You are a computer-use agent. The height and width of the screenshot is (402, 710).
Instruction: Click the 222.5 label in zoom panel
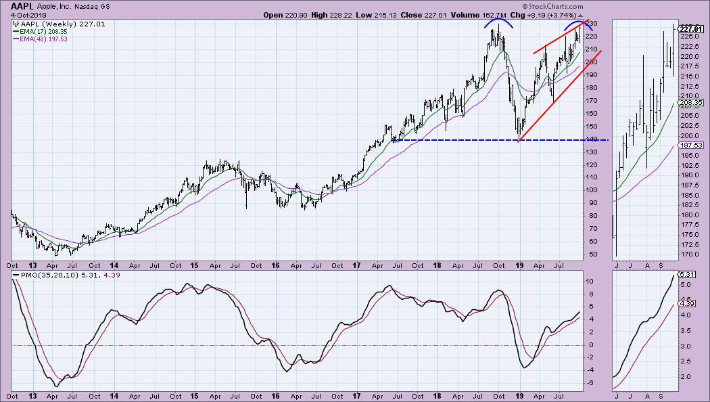pos(690,47)
